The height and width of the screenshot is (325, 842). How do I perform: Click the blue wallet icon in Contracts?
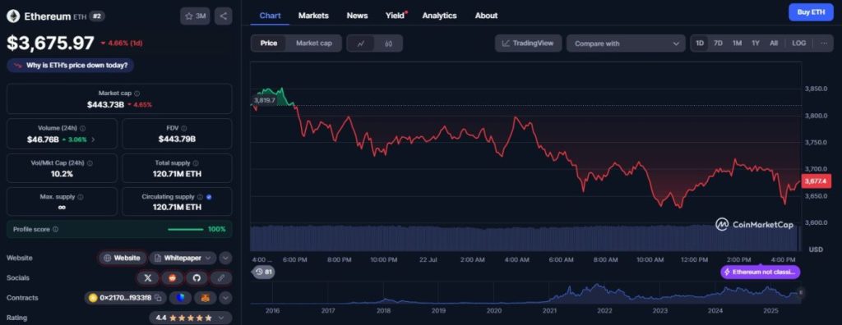[x=180, y=298]
